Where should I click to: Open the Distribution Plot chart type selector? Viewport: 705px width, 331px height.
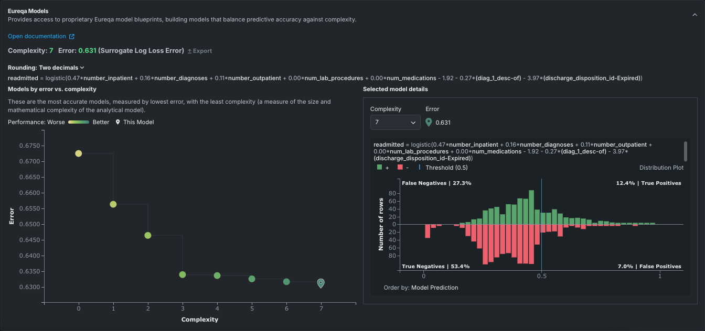pyautogui.click(x=661, y=168)
